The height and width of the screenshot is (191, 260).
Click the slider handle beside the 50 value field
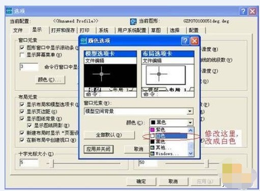[x=207, y=164]
